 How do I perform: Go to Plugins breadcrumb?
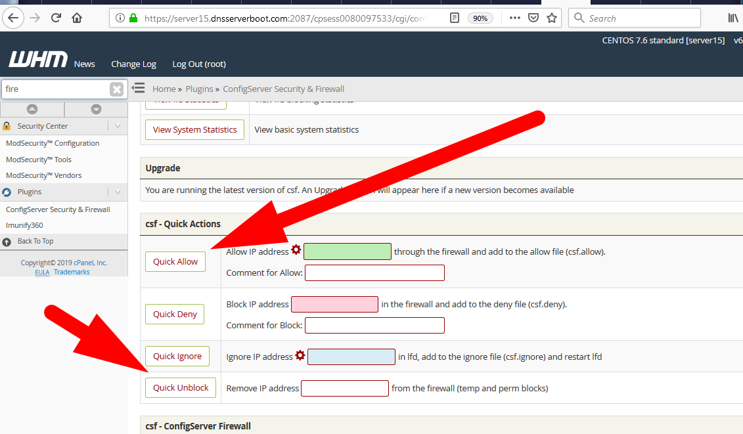(199, 89)
